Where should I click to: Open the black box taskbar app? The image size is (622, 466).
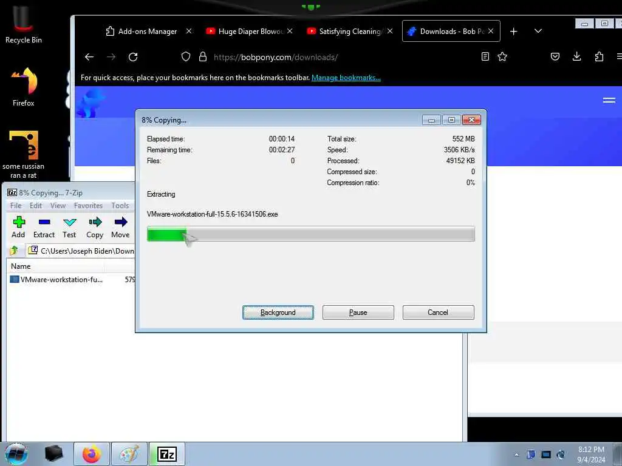[x=54, y=454]
